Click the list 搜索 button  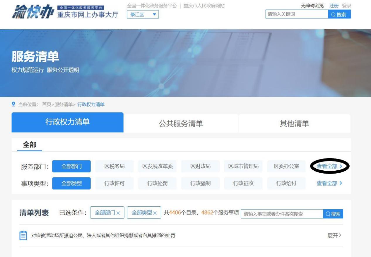point(333,214)
